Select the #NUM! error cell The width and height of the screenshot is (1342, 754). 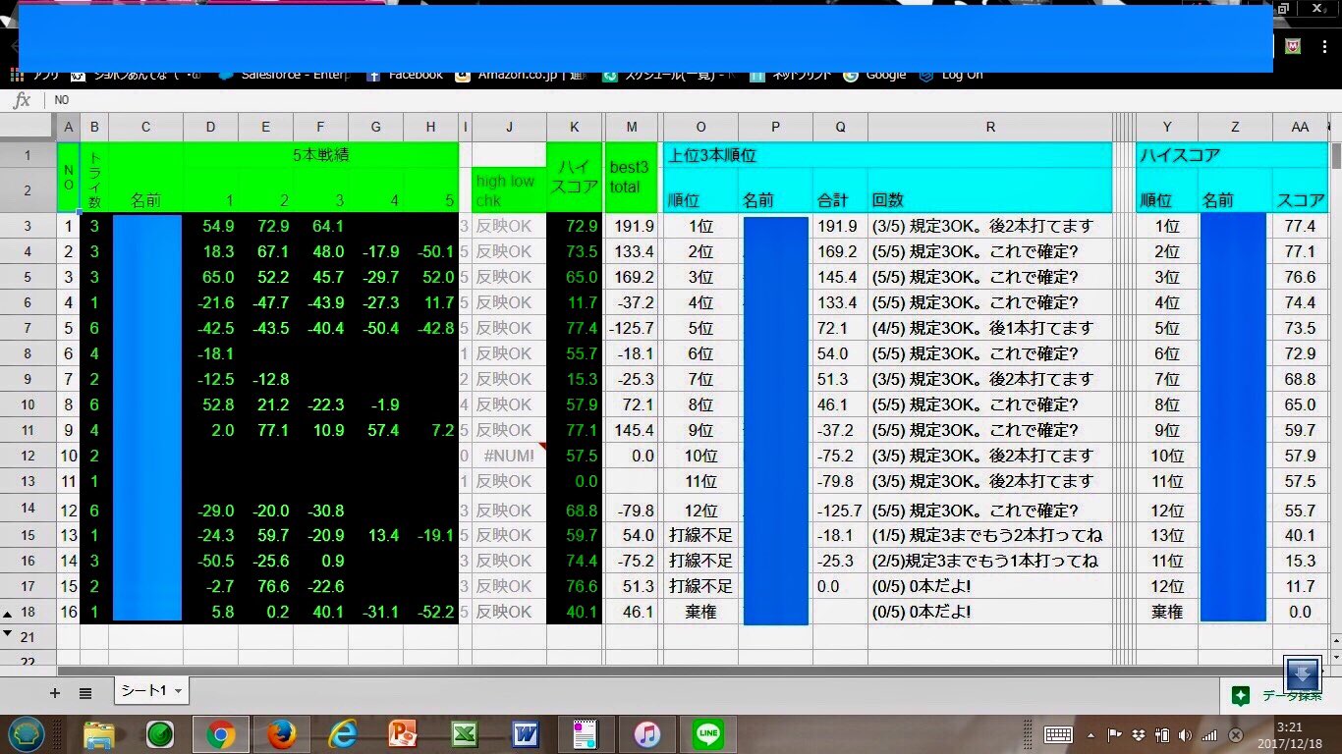tap(509, 456)
